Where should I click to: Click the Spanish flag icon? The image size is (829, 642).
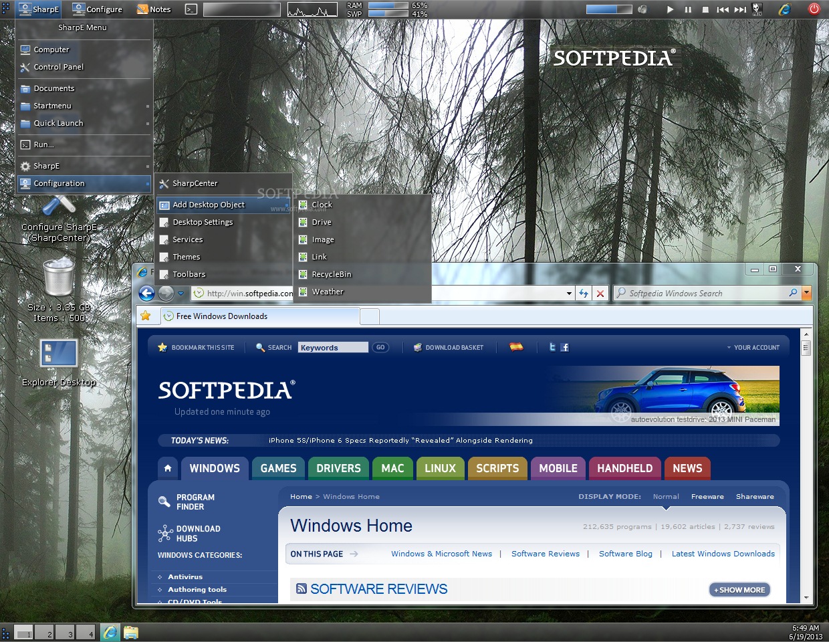[x=516, y=346]
